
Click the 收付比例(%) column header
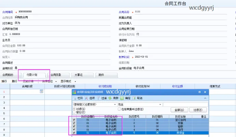point(143,86)
